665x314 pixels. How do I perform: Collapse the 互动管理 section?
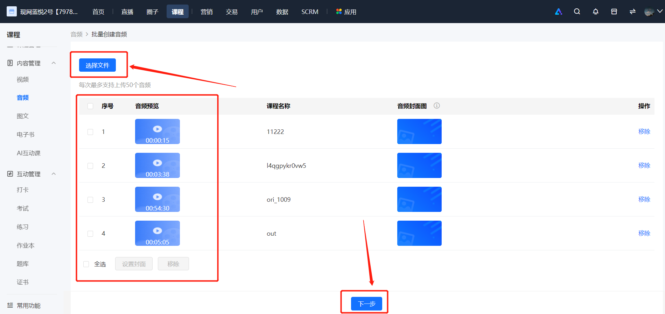coord(54,174)
